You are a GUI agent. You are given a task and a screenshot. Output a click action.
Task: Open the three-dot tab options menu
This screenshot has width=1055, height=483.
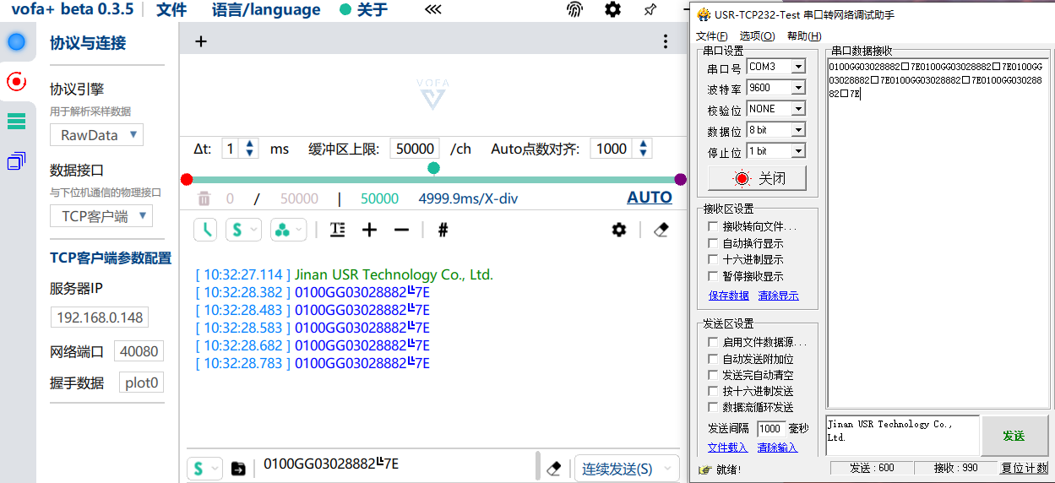[666, 42]
